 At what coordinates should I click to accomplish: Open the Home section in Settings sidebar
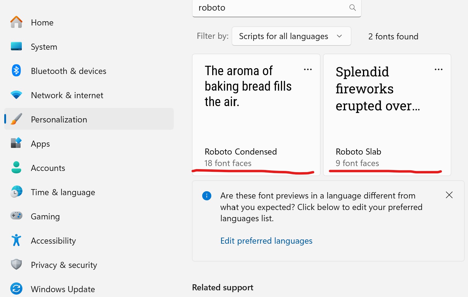[x=16, y=22]
